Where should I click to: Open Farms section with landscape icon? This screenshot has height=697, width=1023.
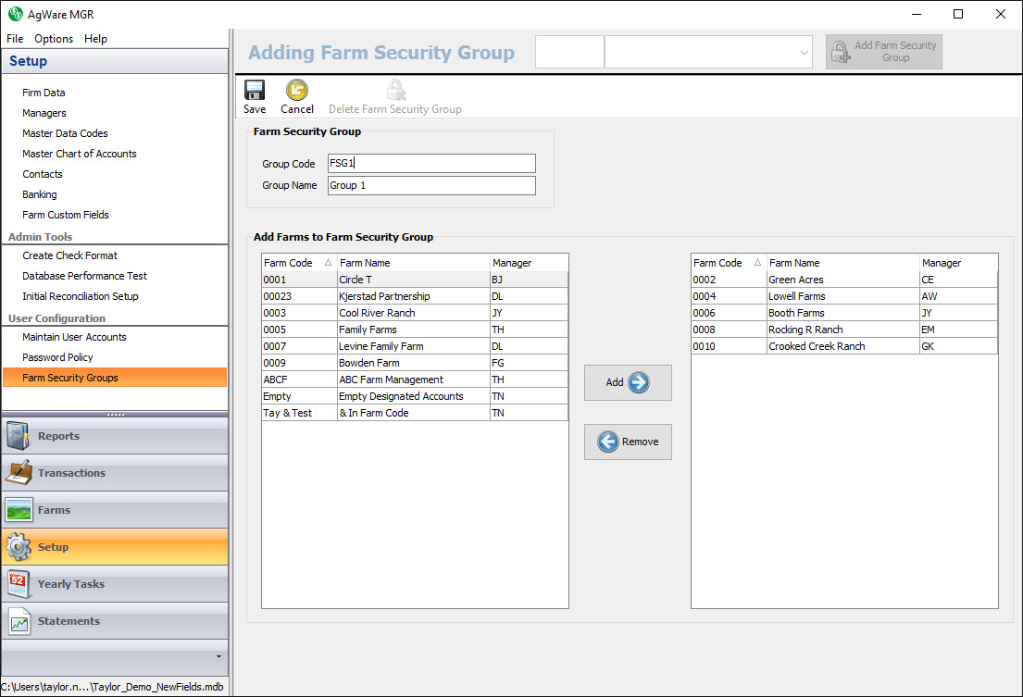(19, 510)
